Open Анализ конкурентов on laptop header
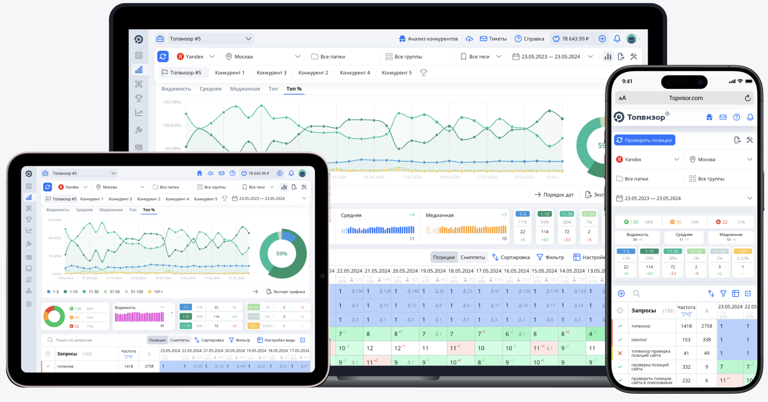The height and width of the screenshot is (402, 768). 428,39
